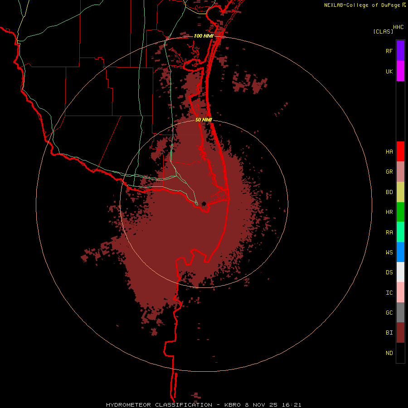Click the ND legend label
The width and height of the screenshot is (408, 408).
pyautogui.click(x=389, y=353)
